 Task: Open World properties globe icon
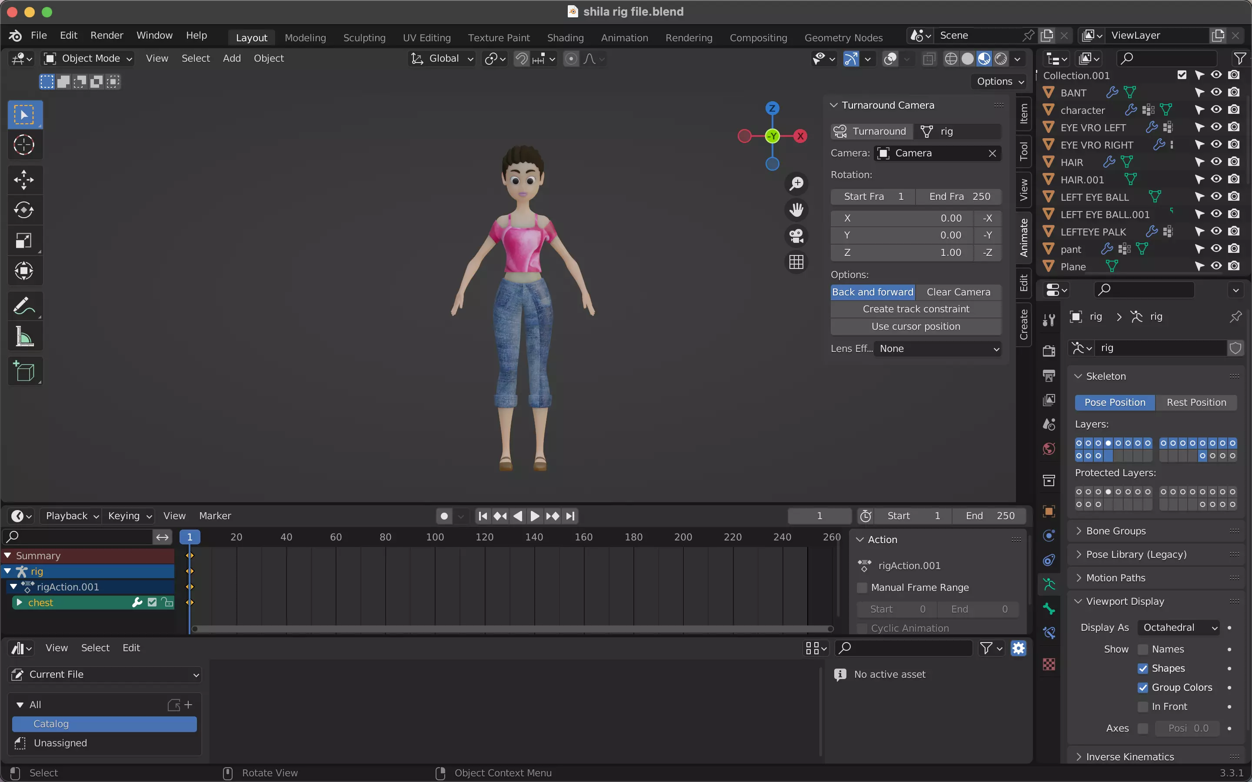coord(1049,448)
